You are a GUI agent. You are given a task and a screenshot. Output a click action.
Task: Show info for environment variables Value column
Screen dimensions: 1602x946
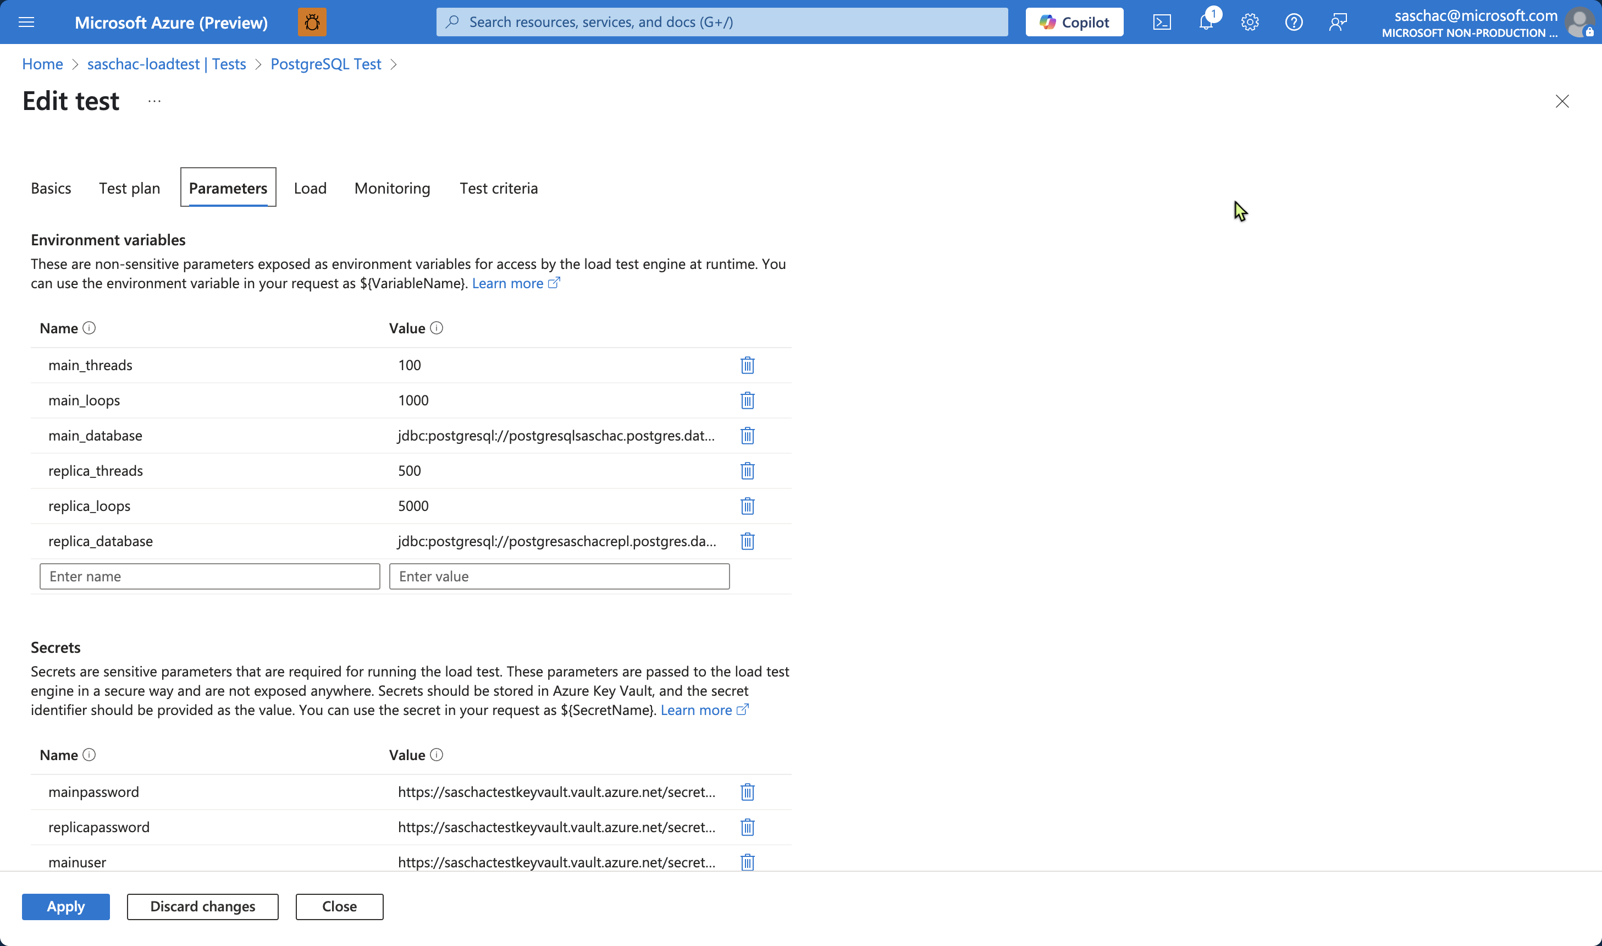click(437, 328)
